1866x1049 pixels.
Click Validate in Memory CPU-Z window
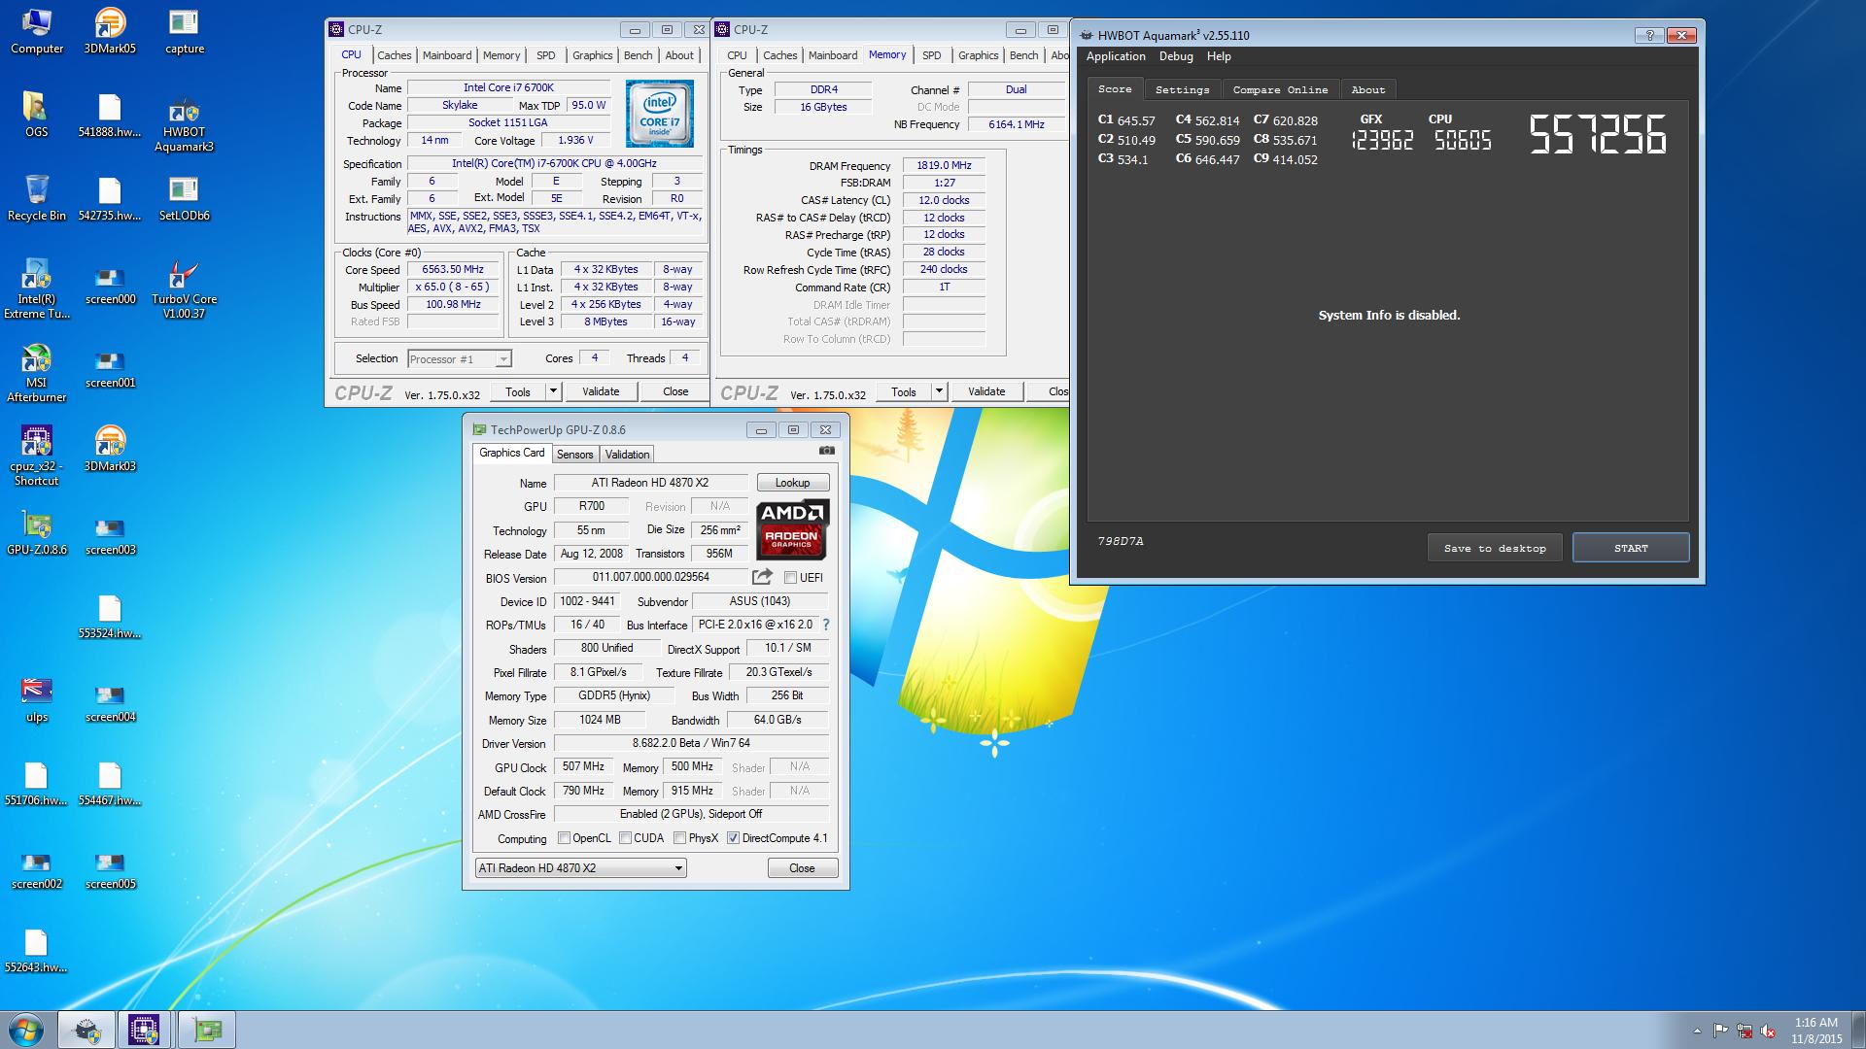pyautogui.click(x=986, y=391)
